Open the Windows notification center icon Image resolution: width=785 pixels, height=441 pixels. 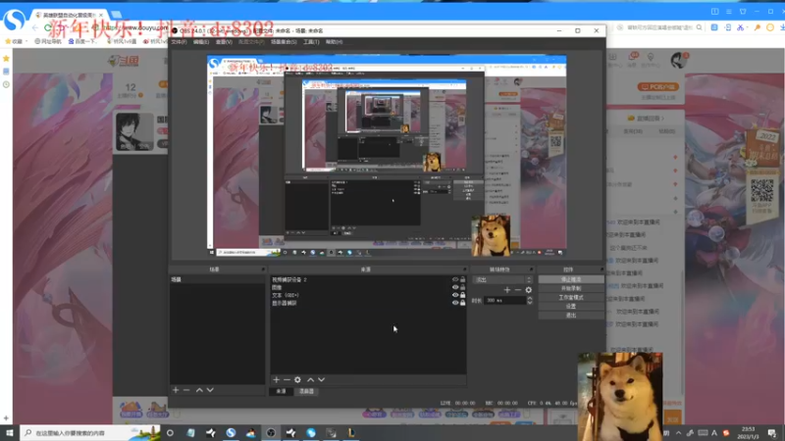click(x=771, y=433)
